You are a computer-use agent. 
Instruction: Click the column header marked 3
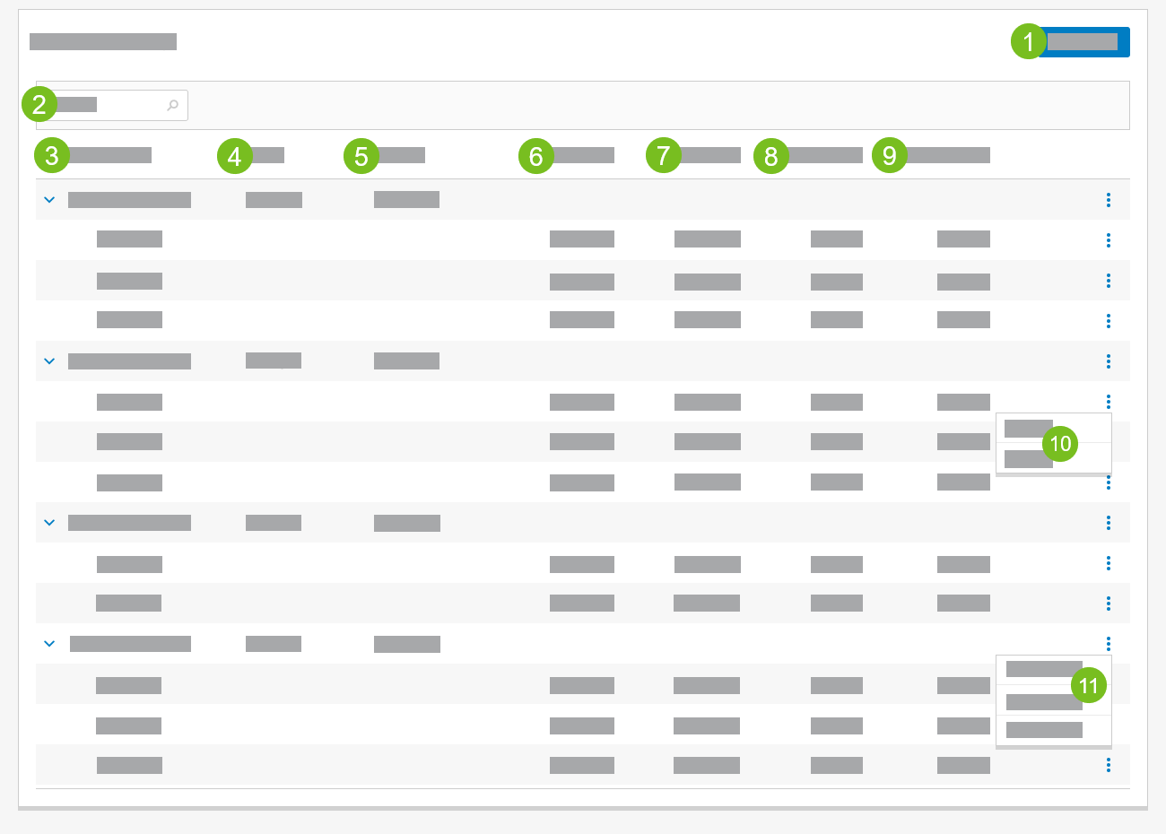(x=110, y=155)
